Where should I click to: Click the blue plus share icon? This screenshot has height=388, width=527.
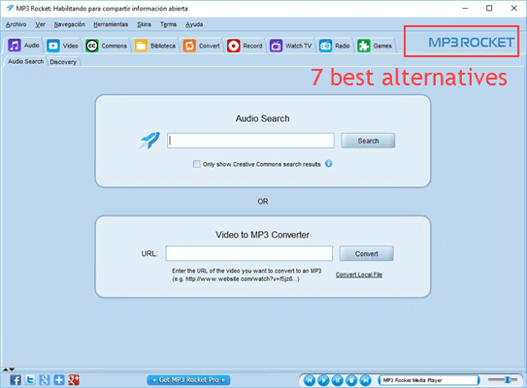click(x=59, y=380)
